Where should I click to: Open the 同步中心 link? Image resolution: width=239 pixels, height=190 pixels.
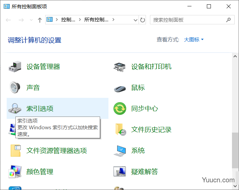coord(145,109)
